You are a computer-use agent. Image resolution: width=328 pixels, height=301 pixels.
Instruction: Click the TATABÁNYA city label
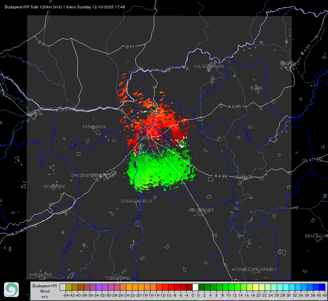[x=94, y=127]
